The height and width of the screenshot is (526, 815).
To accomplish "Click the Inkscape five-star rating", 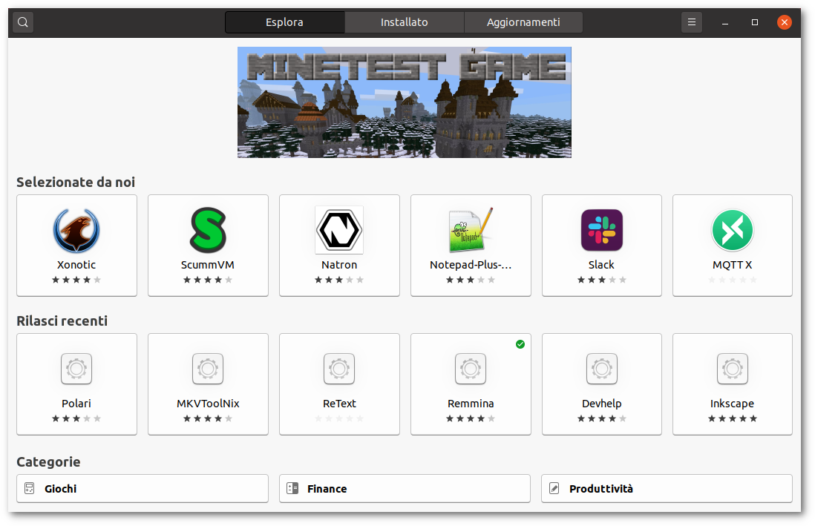I will 733,418.
